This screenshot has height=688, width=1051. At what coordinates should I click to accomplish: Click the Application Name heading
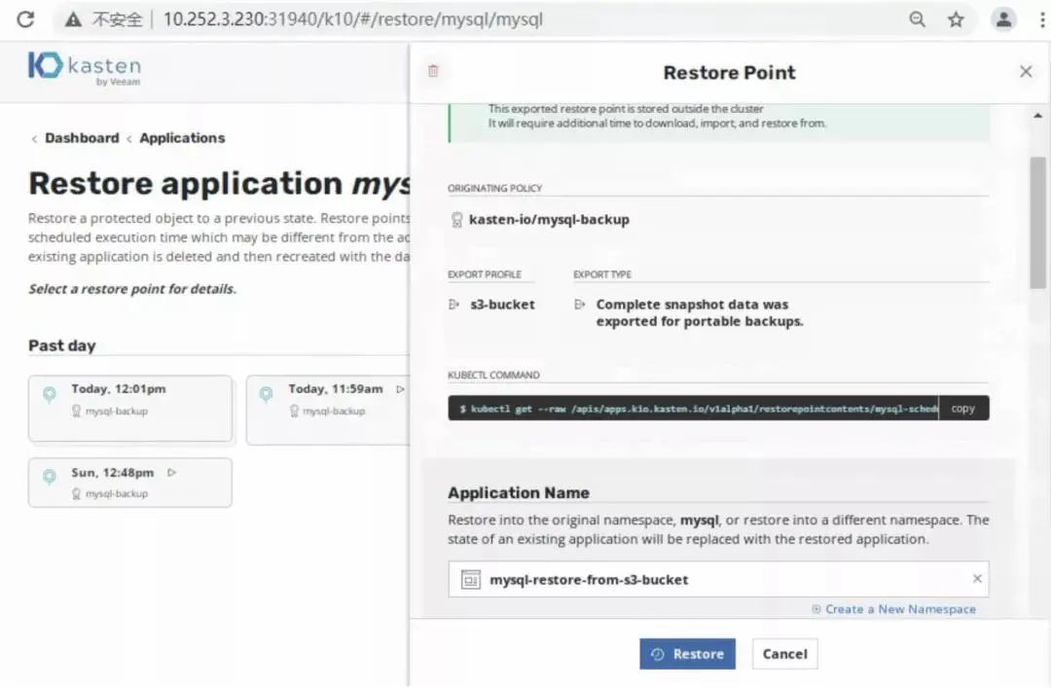[x=519, y=492]
